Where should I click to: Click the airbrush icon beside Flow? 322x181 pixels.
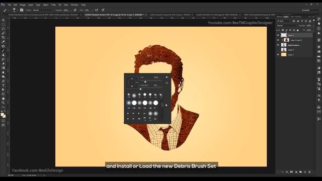[96, 10]
